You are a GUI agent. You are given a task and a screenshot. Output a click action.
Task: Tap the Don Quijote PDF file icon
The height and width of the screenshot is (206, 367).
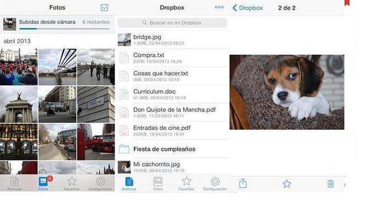click(124, 113)
